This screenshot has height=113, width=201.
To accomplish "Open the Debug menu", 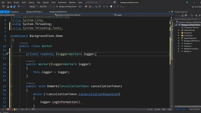I will point(31,2).
